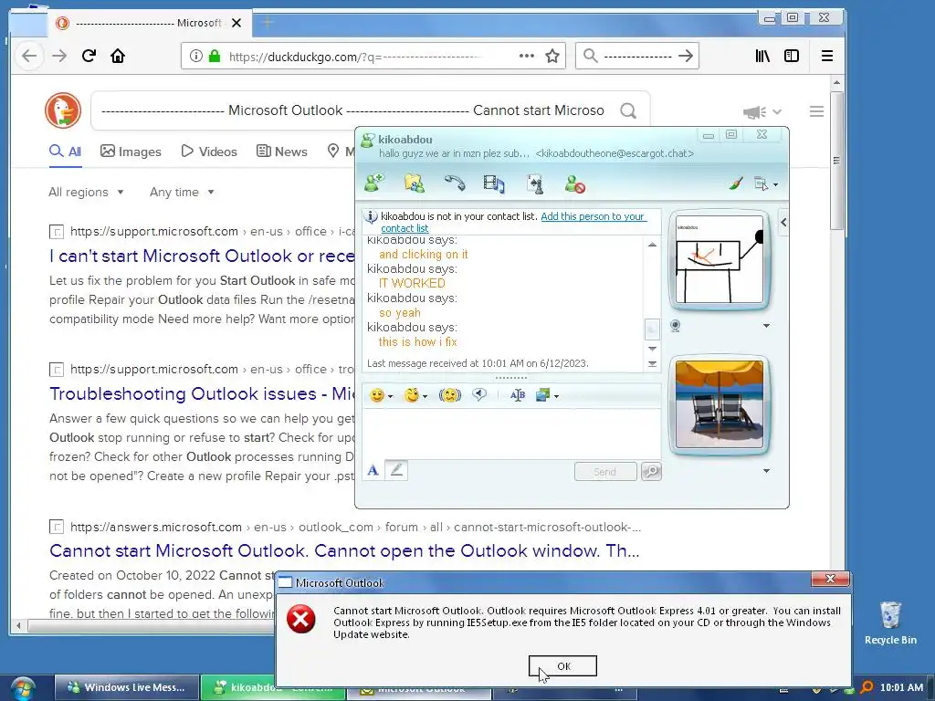Click the Send button in Messenger
Image resolution: width=935 pixels, height=701 pixels.
point(605,472)
